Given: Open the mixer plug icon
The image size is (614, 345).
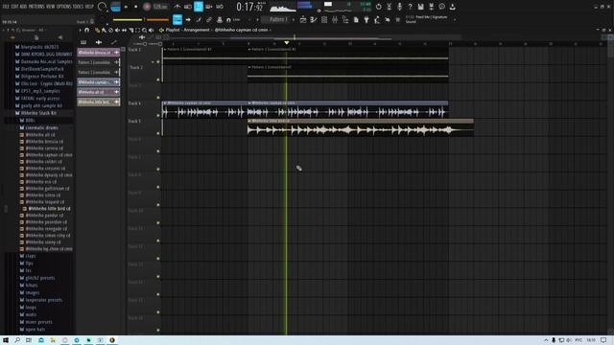Looking at the screenshot, I should [x=335, y=19].
